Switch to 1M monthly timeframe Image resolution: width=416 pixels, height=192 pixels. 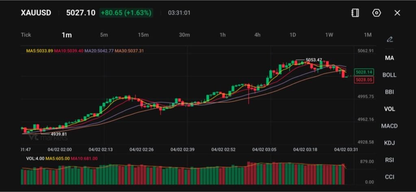(x=368, y=35)
